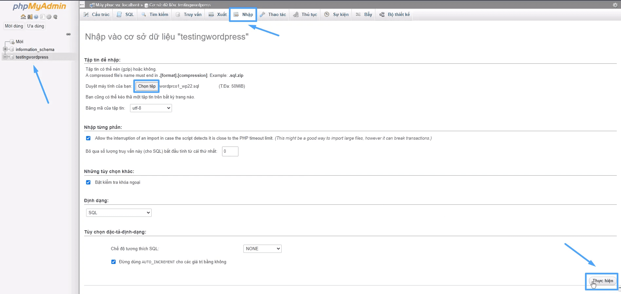Open the Thao tác operations tab
Viewport: 621px width, 294px height.
[x=273, y=14]
